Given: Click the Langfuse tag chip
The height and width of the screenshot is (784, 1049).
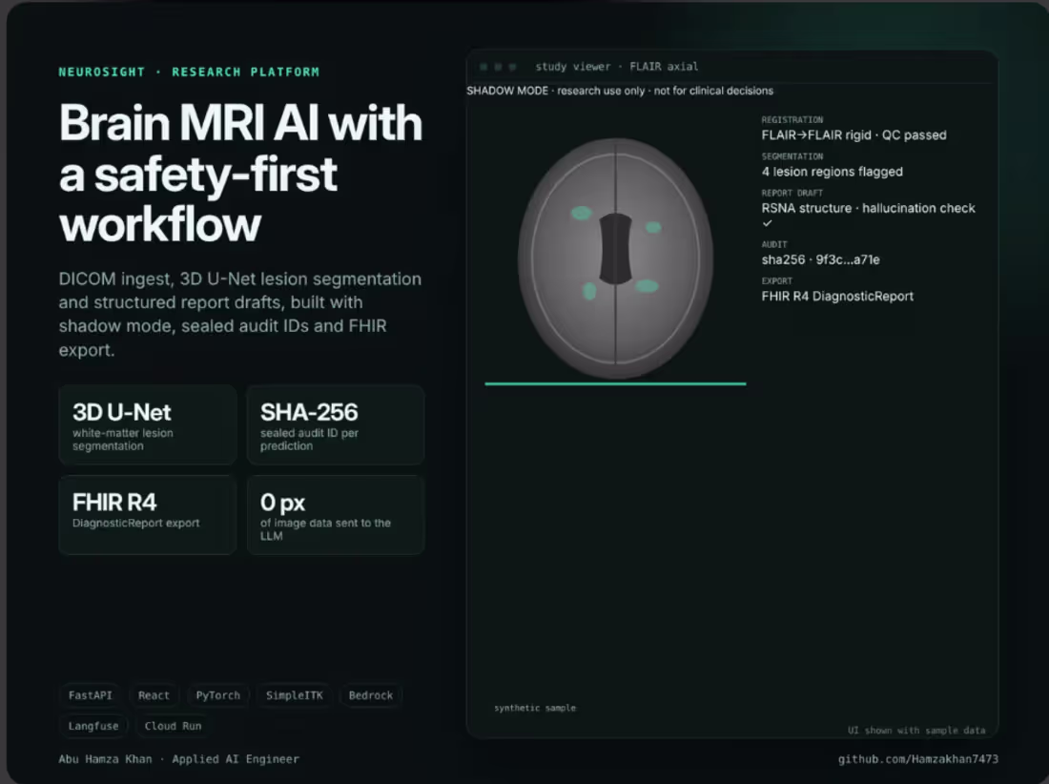Looking at the screenshot, I should (x=93, y=726).
